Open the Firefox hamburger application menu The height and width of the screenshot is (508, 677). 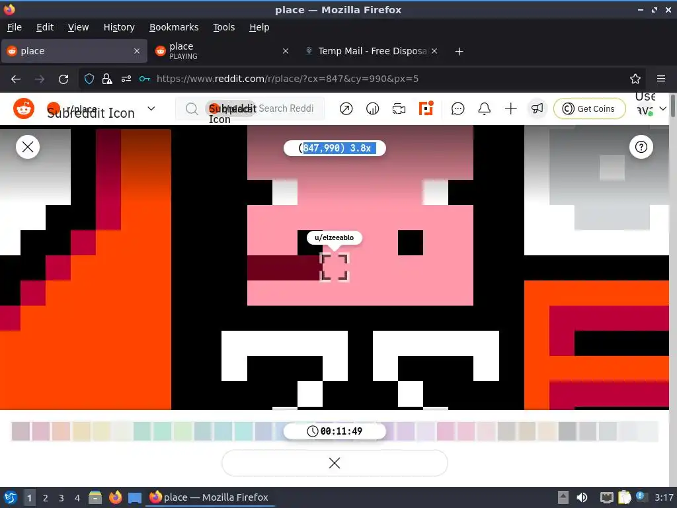pos(661,79)
